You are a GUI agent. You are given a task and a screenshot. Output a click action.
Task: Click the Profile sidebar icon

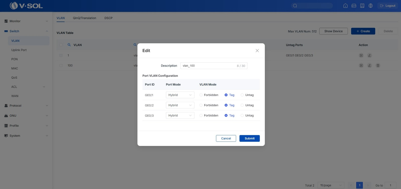[x=6, y=126]
